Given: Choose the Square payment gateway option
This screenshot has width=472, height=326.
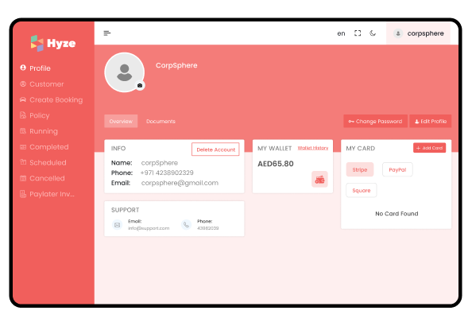Looking at the screenshot, I should tap(362, 190).
